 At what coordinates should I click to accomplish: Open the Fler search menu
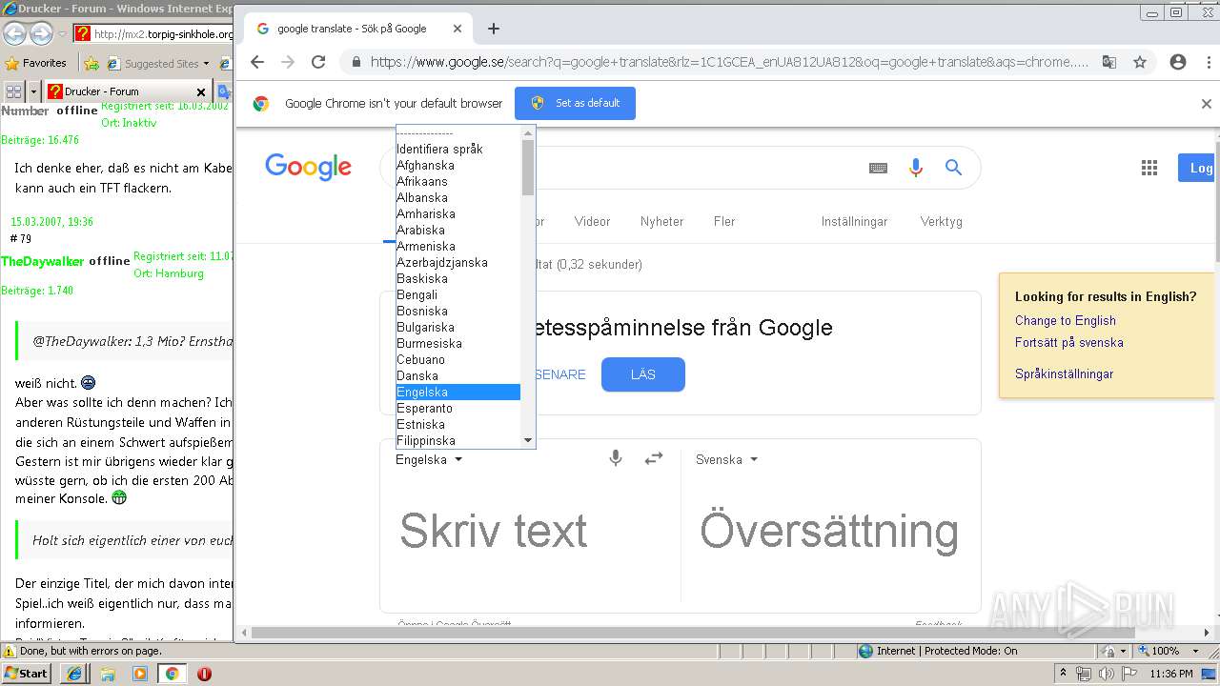(724, 221)
